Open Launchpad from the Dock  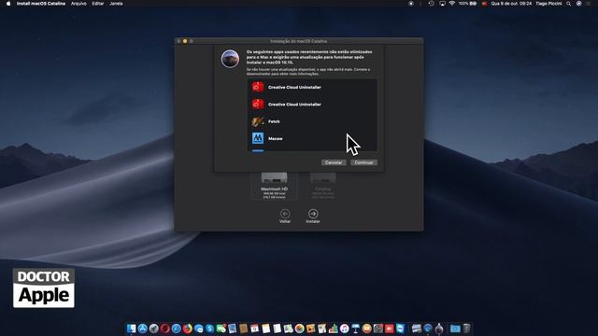point(153,329)
